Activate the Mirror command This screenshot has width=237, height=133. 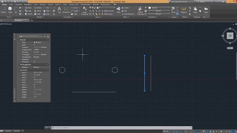click(x=38, y=11)
